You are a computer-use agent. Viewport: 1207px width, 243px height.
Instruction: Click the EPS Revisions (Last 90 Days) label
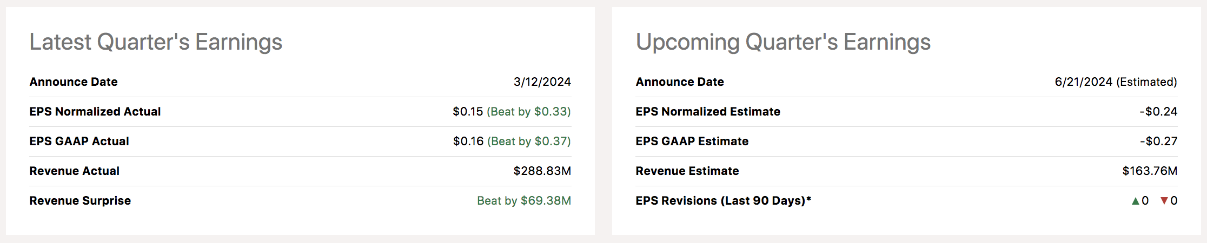[x=723, y=201]
